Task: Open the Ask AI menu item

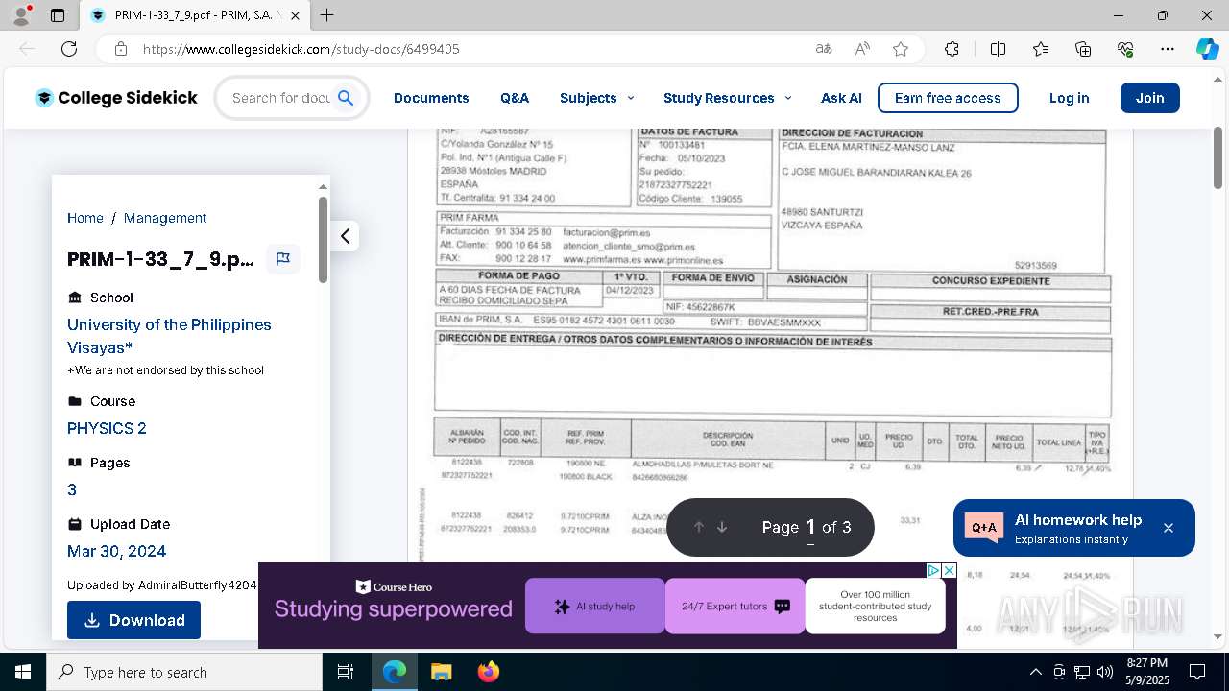Action: pyautogui.click(x=841, y=98)
